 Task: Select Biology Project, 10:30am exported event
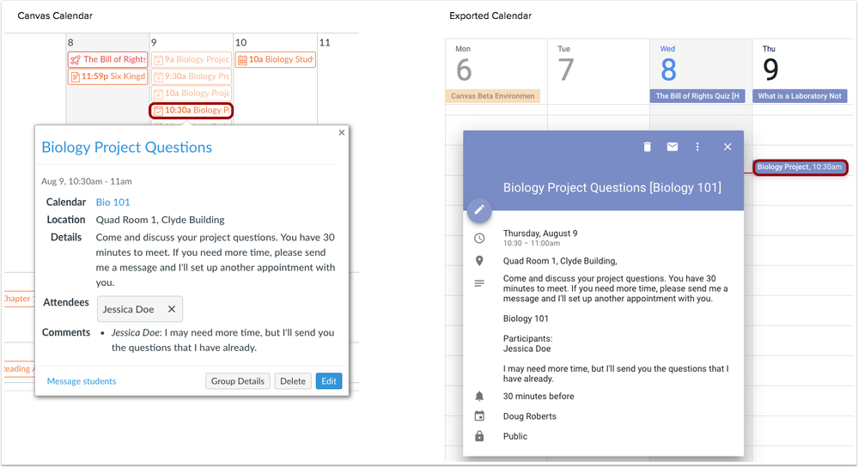pos(800,167)
